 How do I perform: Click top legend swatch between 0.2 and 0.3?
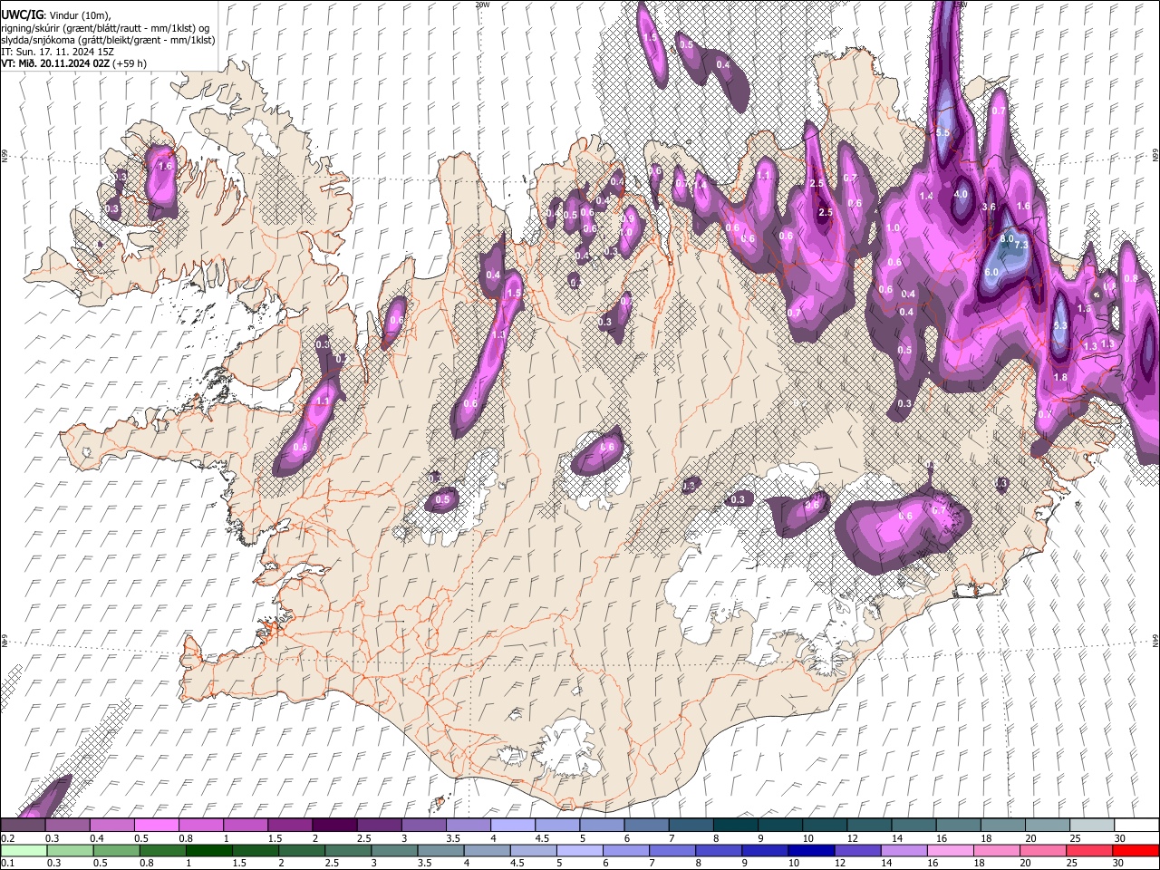point(23,825)
